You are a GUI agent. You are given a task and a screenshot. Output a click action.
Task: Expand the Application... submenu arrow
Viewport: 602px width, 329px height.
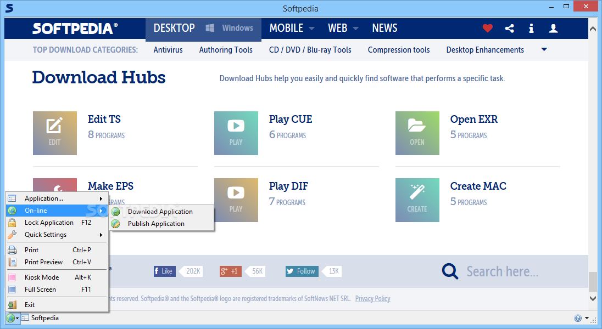[x=101, y=198]
